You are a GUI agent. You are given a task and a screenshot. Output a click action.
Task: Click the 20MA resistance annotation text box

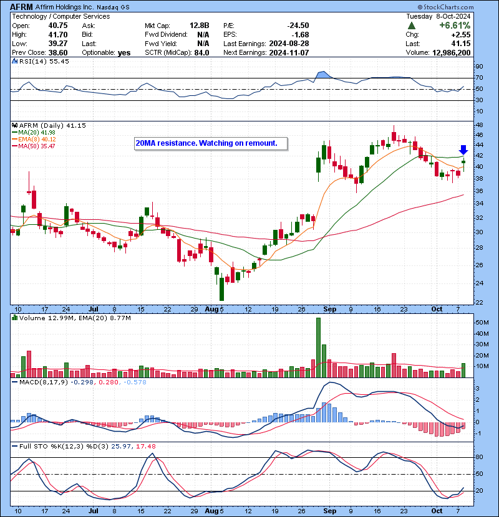[x=211, y=143]
